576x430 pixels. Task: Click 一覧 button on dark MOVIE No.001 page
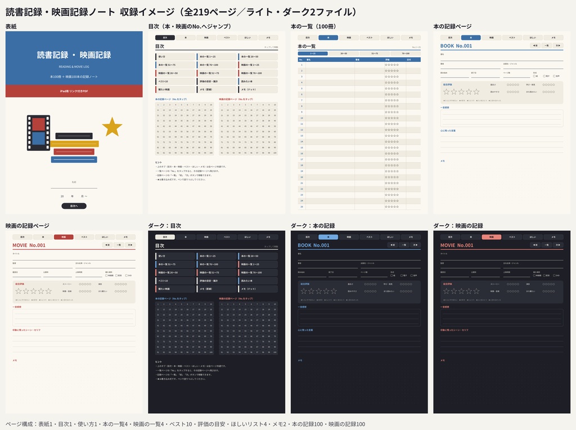point(547,245)
